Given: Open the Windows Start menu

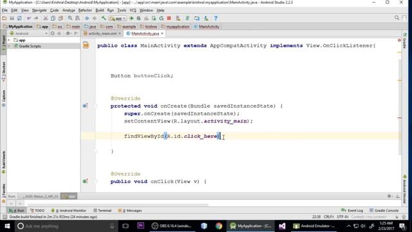Looking at the screenshot, I should tap(7, 226).
